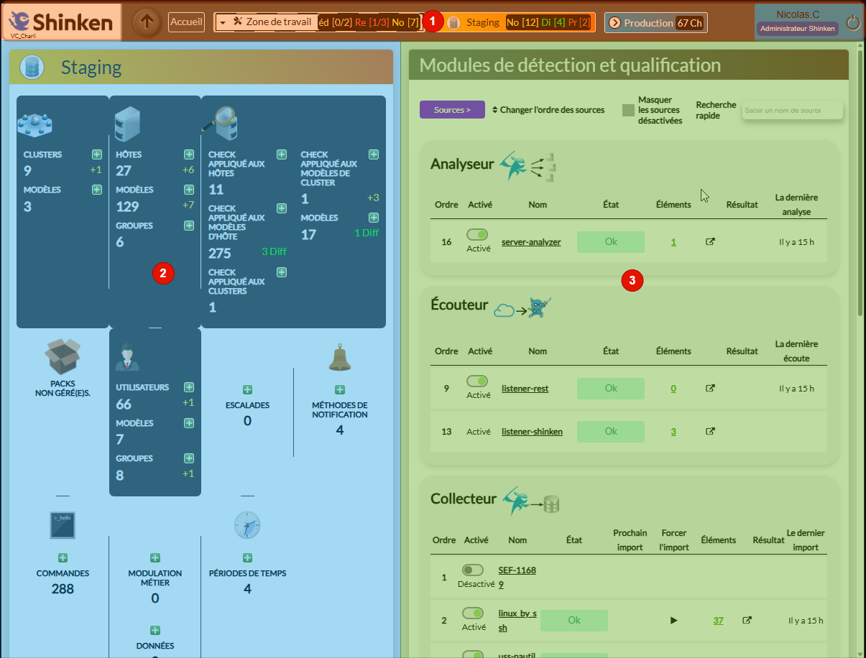
Task: Click plus icon next to Utilisateurs
Action: [189, 387]
